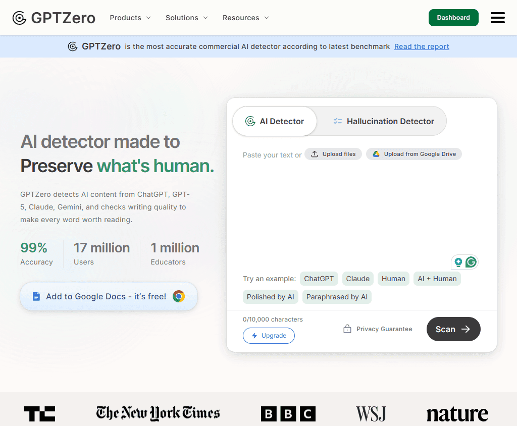The image size is (517, 426).
Task: Switch to the AI Detector tab
Action: click(275, 121)
